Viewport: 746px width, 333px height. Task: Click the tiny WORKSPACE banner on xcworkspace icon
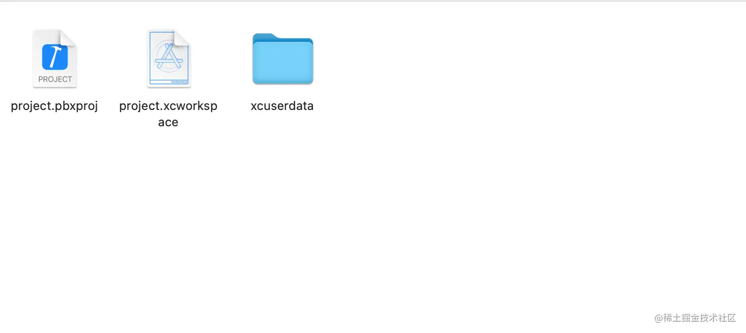tap(180, 81)
